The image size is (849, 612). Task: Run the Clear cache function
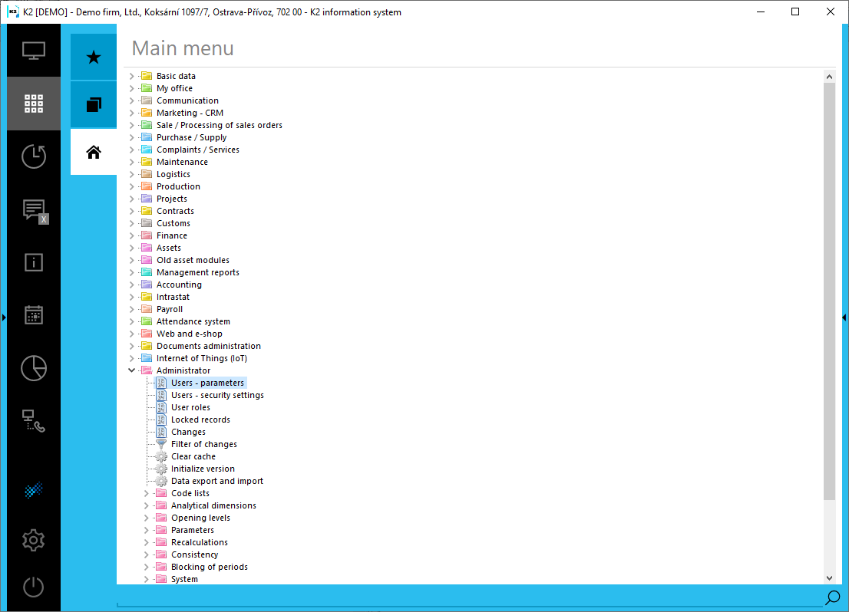coord(193,456)
